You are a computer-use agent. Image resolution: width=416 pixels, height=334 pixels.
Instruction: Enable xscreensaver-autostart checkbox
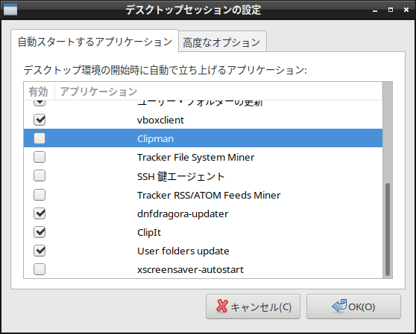[40, 269]
